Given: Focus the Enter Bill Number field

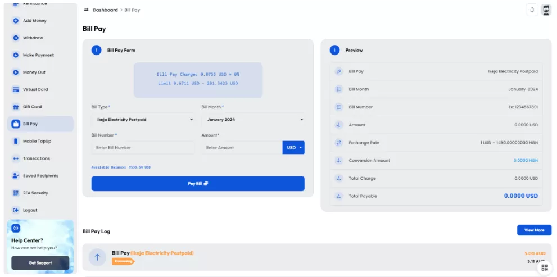Looking at the screenshot, I should tap(143, 148).
